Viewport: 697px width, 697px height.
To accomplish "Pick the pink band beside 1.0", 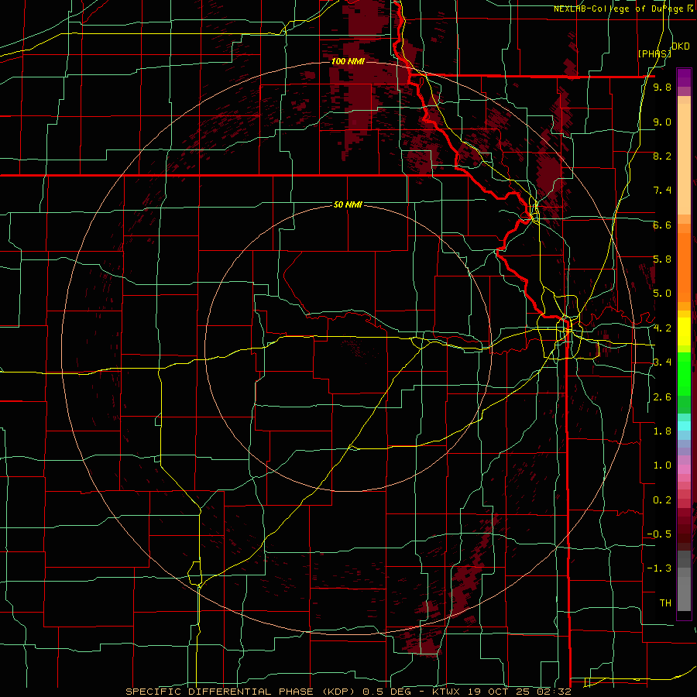I will click(684, 469).
